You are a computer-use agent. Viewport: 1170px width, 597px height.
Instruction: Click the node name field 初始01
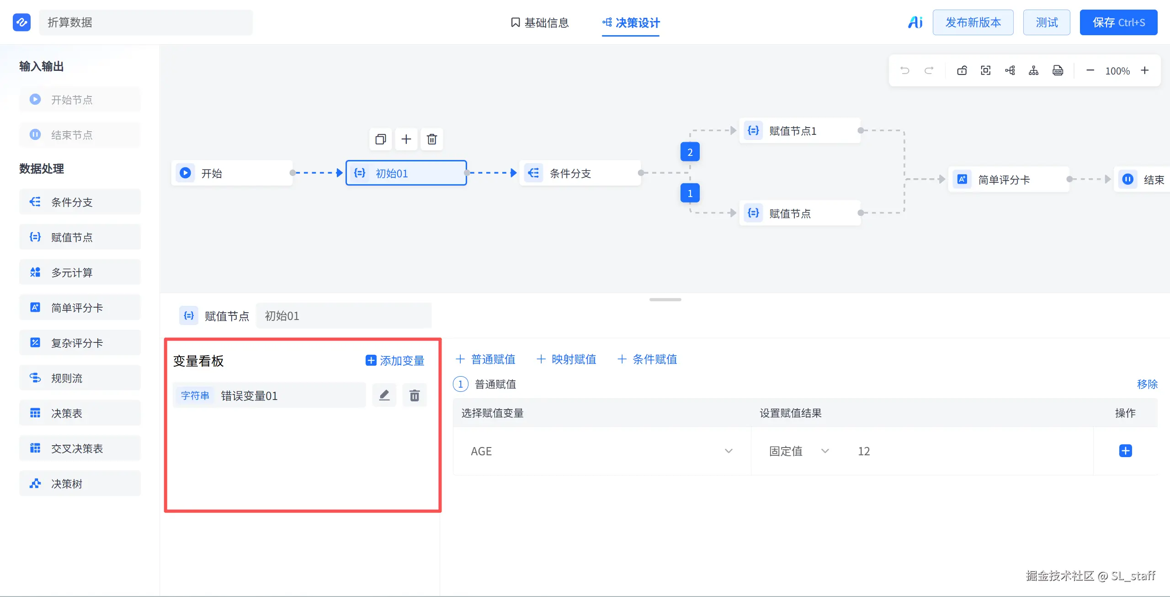coord(344,316)
